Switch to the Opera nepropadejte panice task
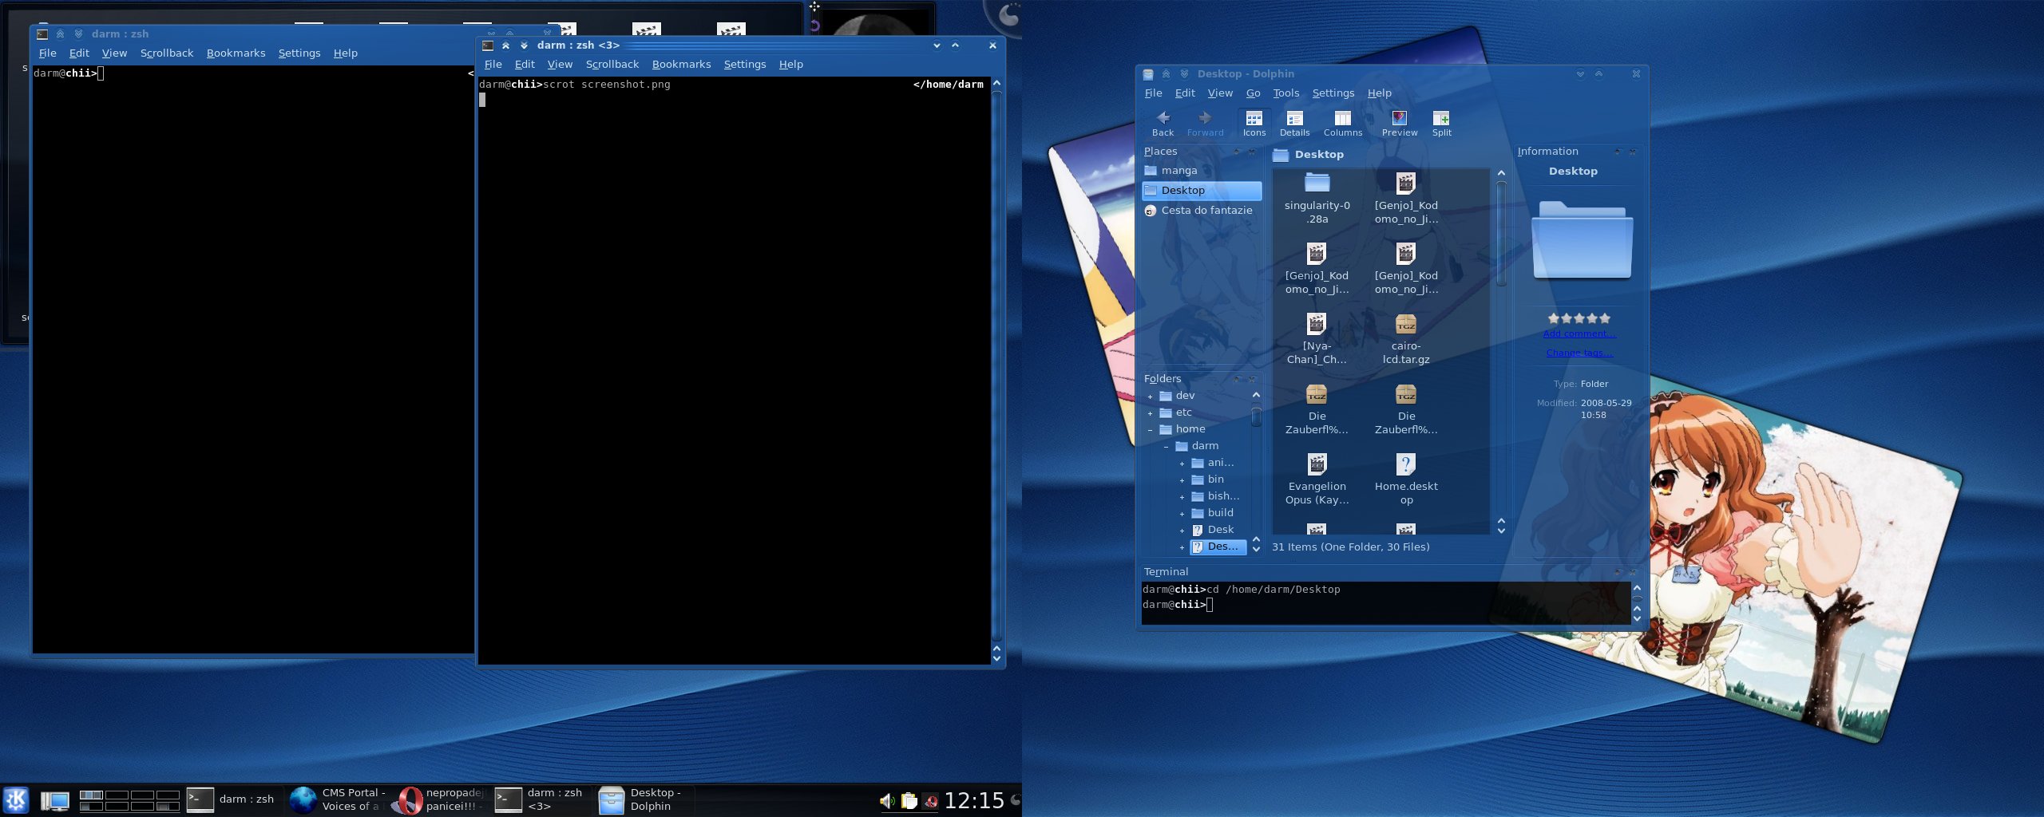Viewport: 2044px width, 817px height. (x=438, y=799)
